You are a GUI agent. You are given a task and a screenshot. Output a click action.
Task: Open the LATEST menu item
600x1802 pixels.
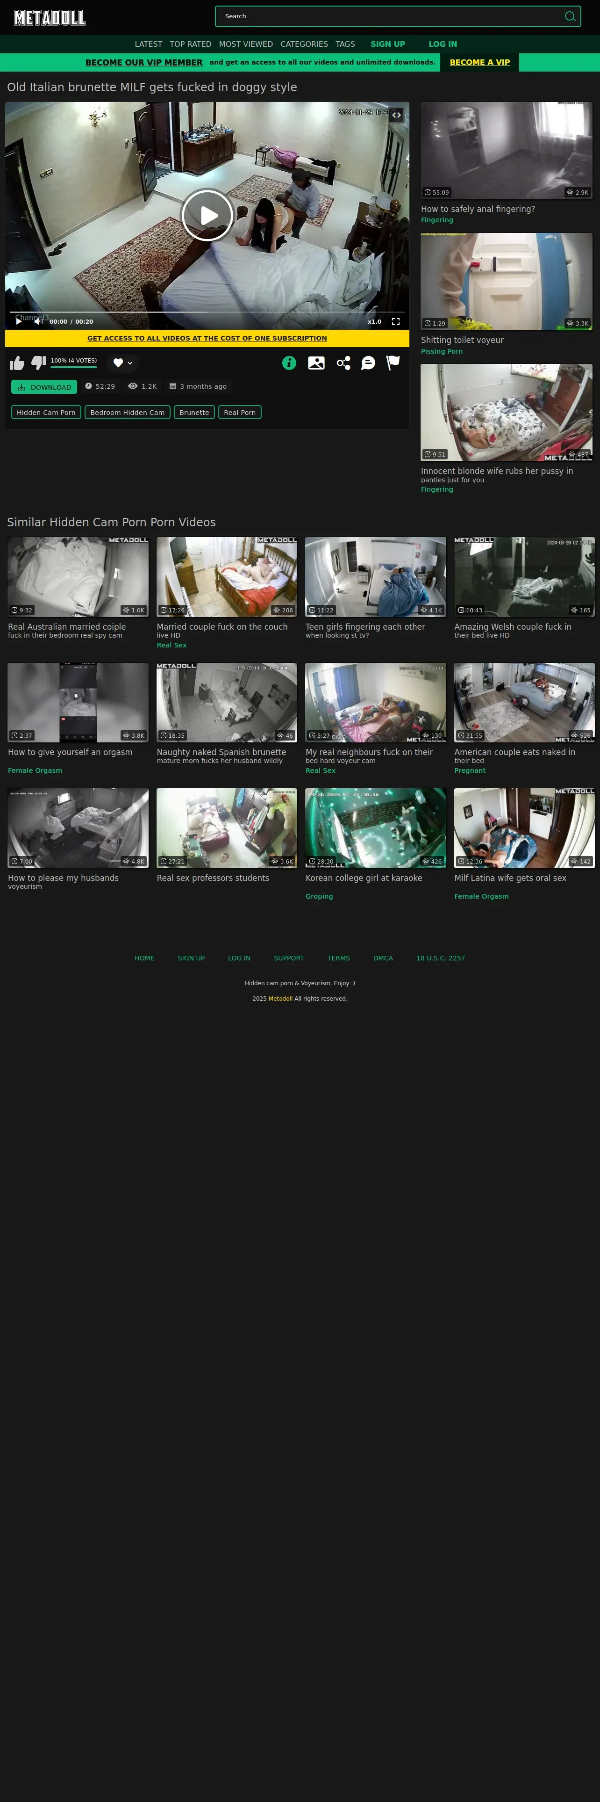pos(148,44)
